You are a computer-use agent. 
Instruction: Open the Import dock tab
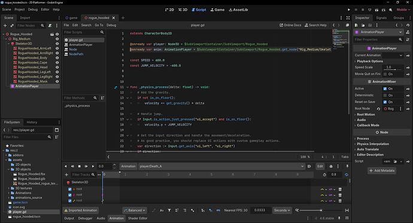[25, 18]
